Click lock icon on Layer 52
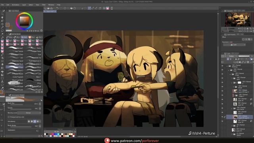Viewport: 254px width, 143px height. [251, 121]
